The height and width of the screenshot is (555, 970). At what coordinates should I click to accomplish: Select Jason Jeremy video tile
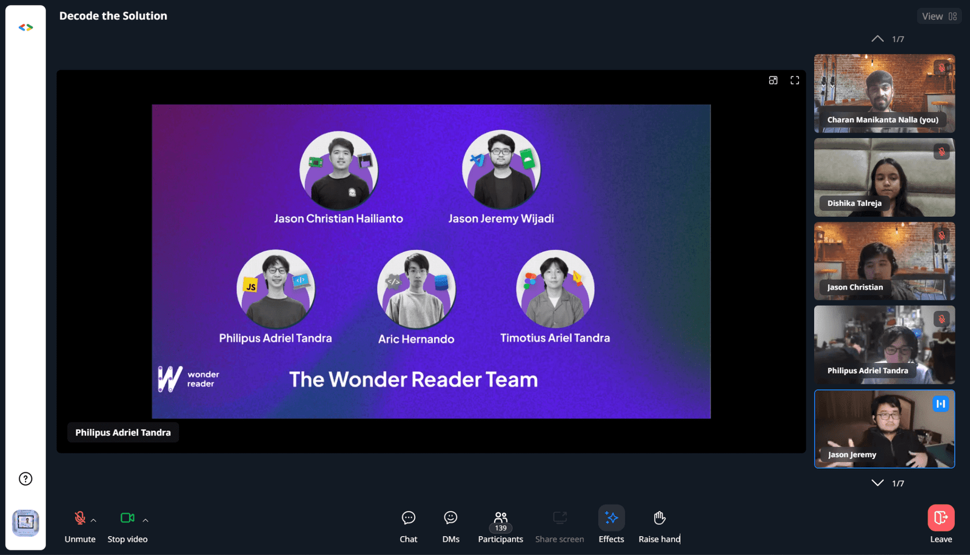[885, 429]
